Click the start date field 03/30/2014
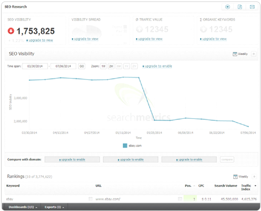Image resolution: width=261 pixels, height=211 pixels. 35,66
